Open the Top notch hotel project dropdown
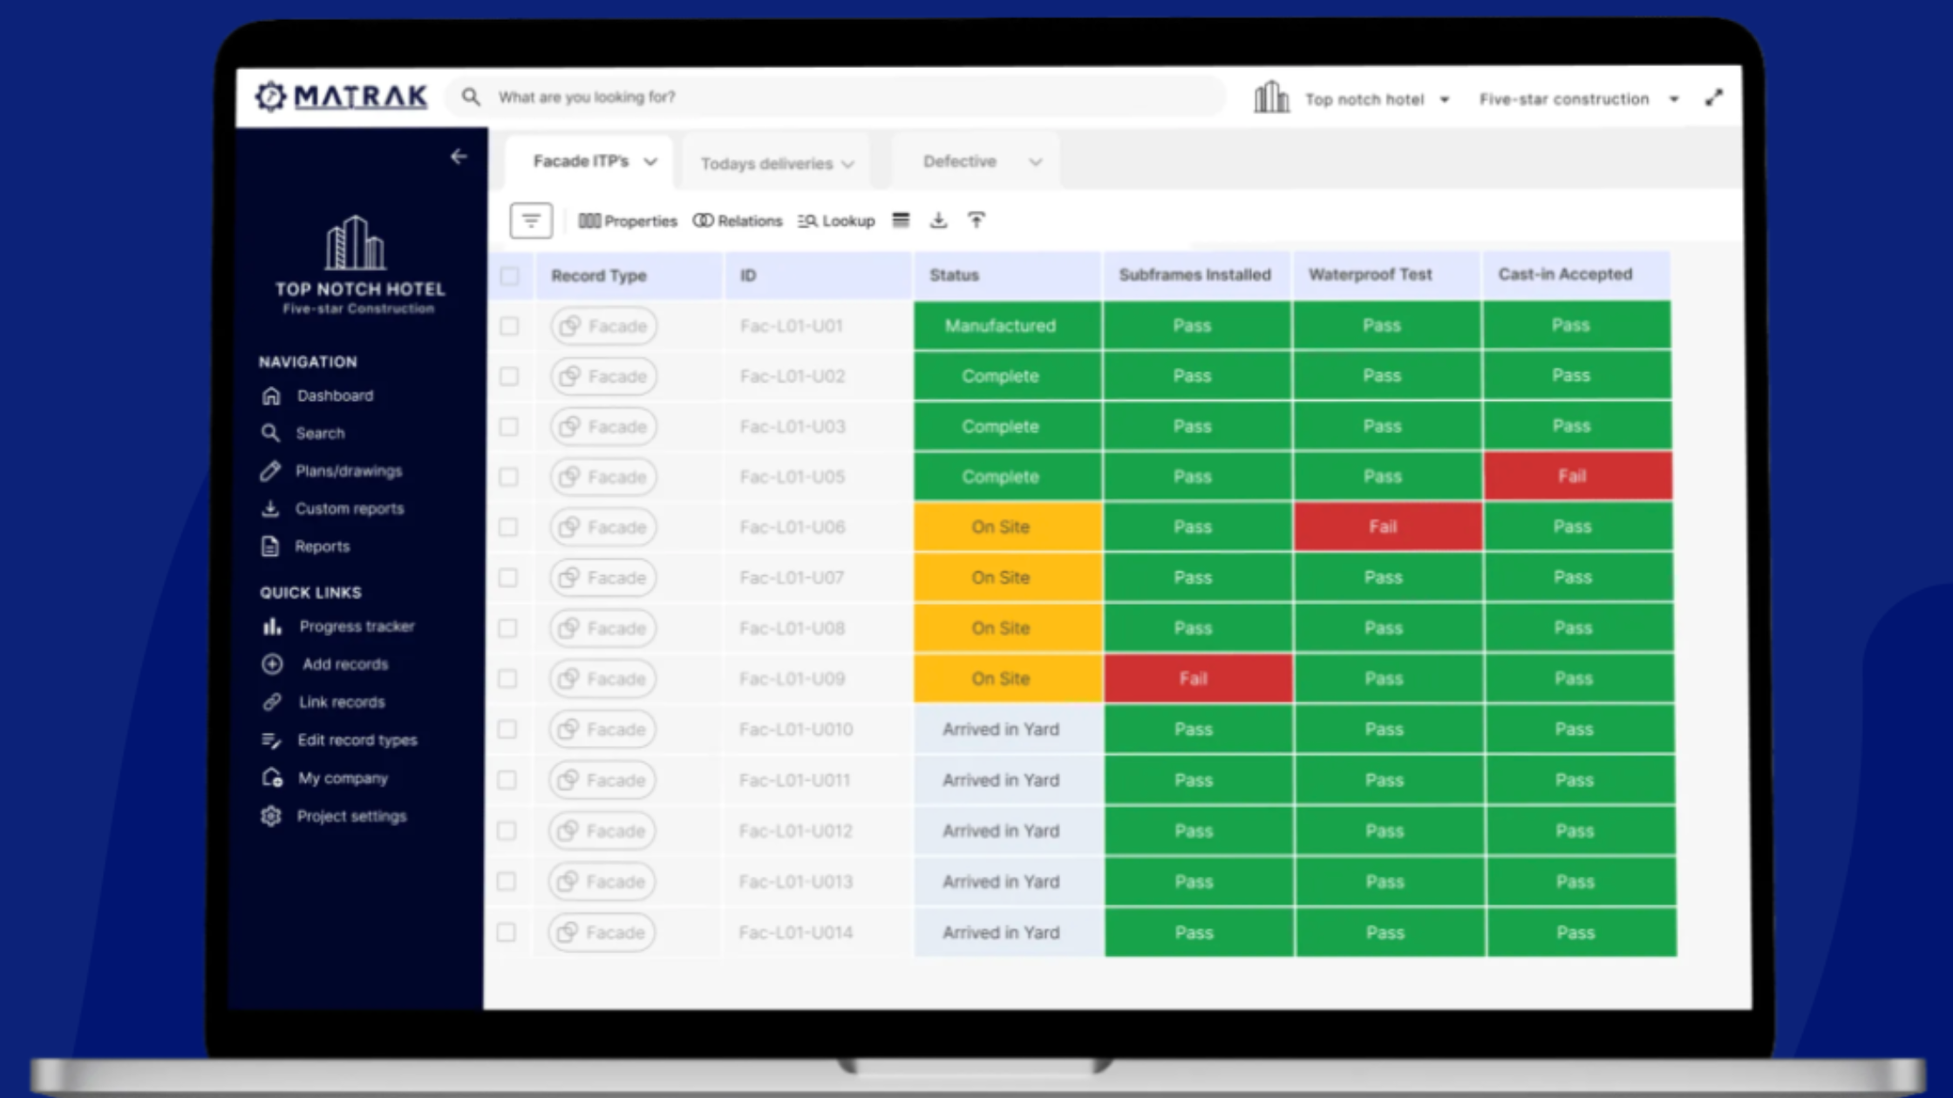 tap(1377, 99)
